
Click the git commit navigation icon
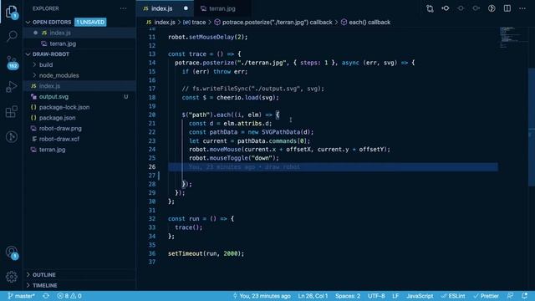[446, 8]
